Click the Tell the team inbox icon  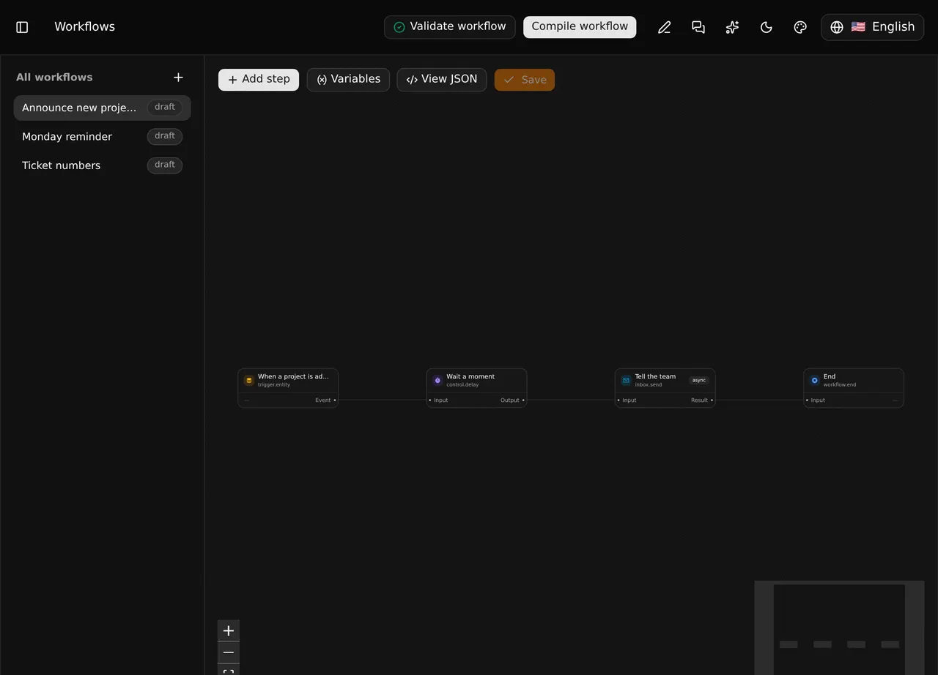click(x=626, y=381)
